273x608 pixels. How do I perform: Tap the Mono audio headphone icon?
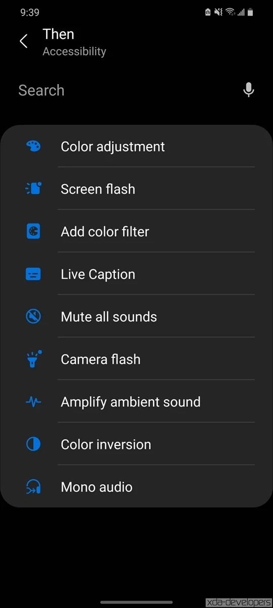(33, 487)
